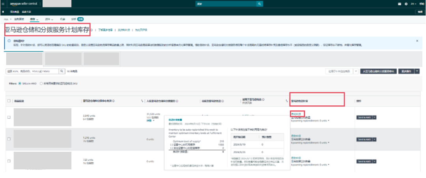The height and width of the screenshot is (178, 426).
Task: Click the top search magnifier button
Action: (260, 4)
